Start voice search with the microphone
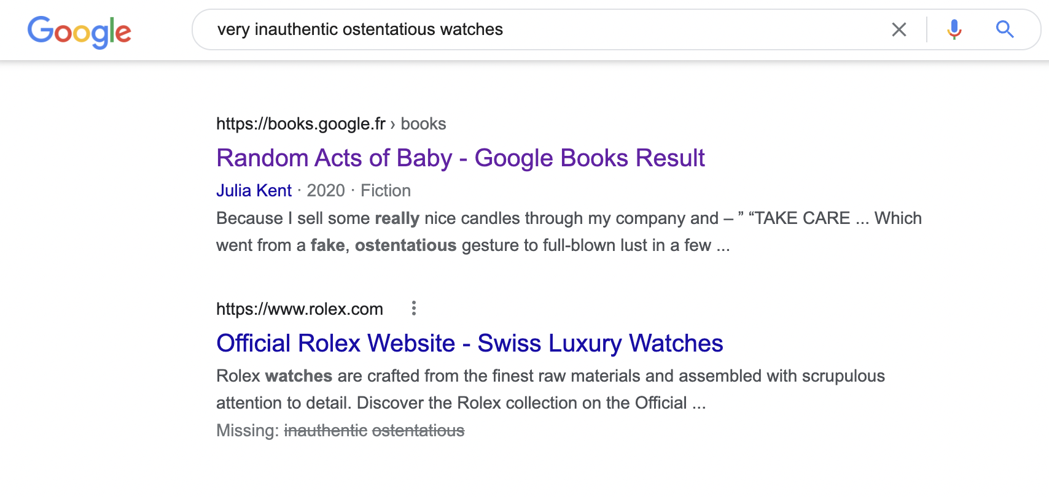1049x497 pixels. [954, 29]
